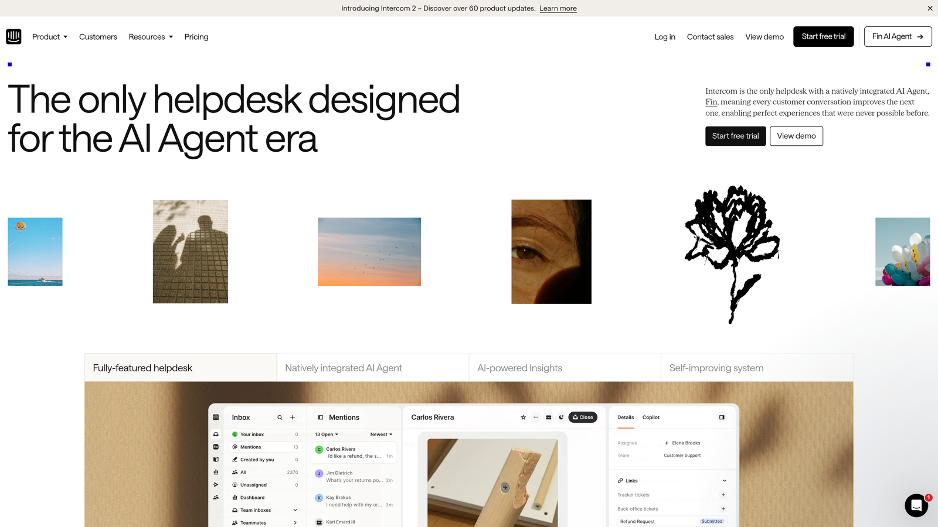Switch to the Self-improving system tab
The height and width of the screenshot is (527, 938).
(x=757, y=368)
